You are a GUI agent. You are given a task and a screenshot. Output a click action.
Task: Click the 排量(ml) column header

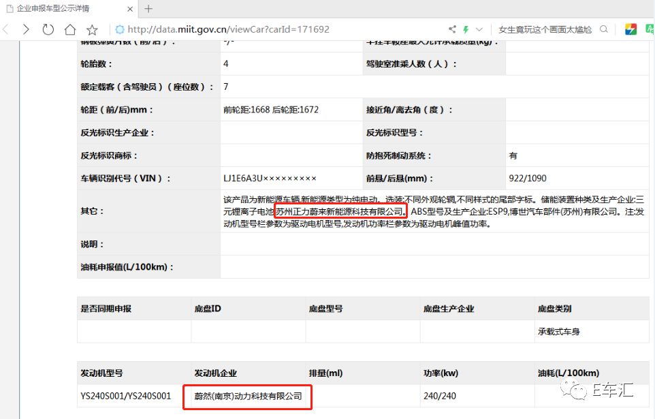[326, 373]
